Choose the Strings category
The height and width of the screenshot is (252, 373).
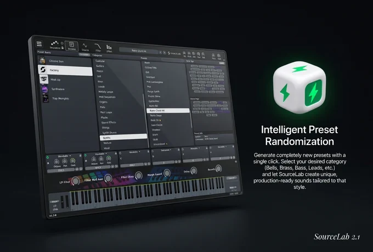[106, 128]
